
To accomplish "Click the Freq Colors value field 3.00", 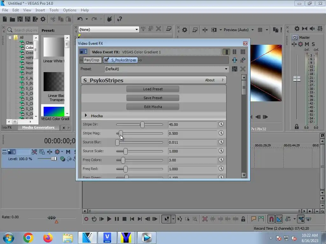I will click(192, 160).
